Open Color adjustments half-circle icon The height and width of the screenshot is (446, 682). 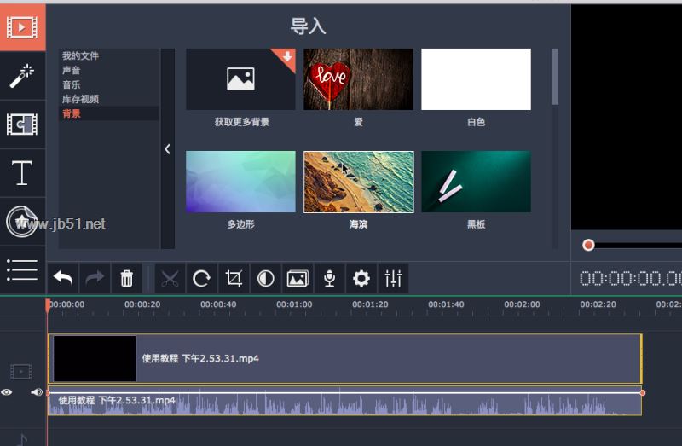[266, 278]
